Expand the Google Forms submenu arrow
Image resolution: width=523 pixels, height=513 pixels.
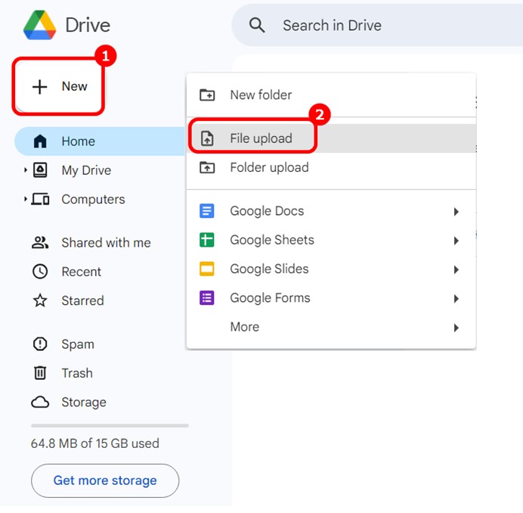[456, 299]
